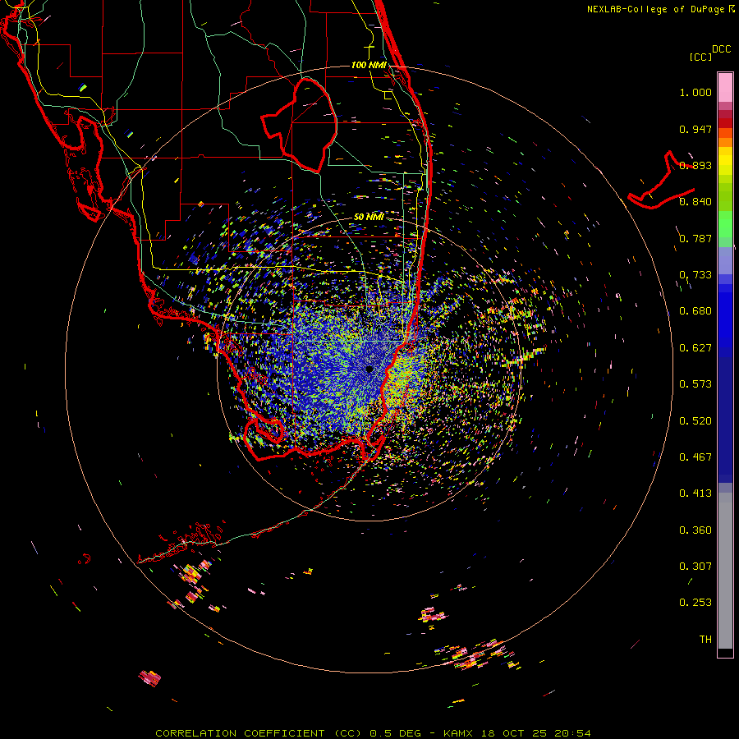The height and width of the screenshot is (739, 739).
Task: Click the TH threshold label on legend
Action: [x=705, y=640]
